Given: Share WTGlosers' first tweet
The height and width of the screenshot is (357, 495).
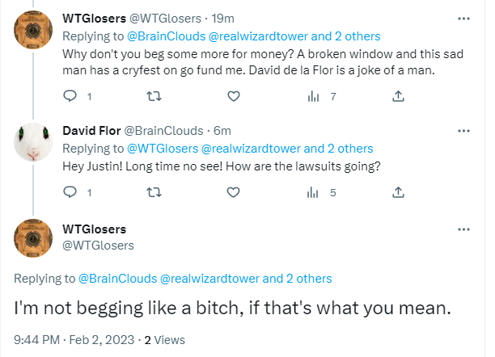Looking at the screenshot, I should tap(398, 96).
